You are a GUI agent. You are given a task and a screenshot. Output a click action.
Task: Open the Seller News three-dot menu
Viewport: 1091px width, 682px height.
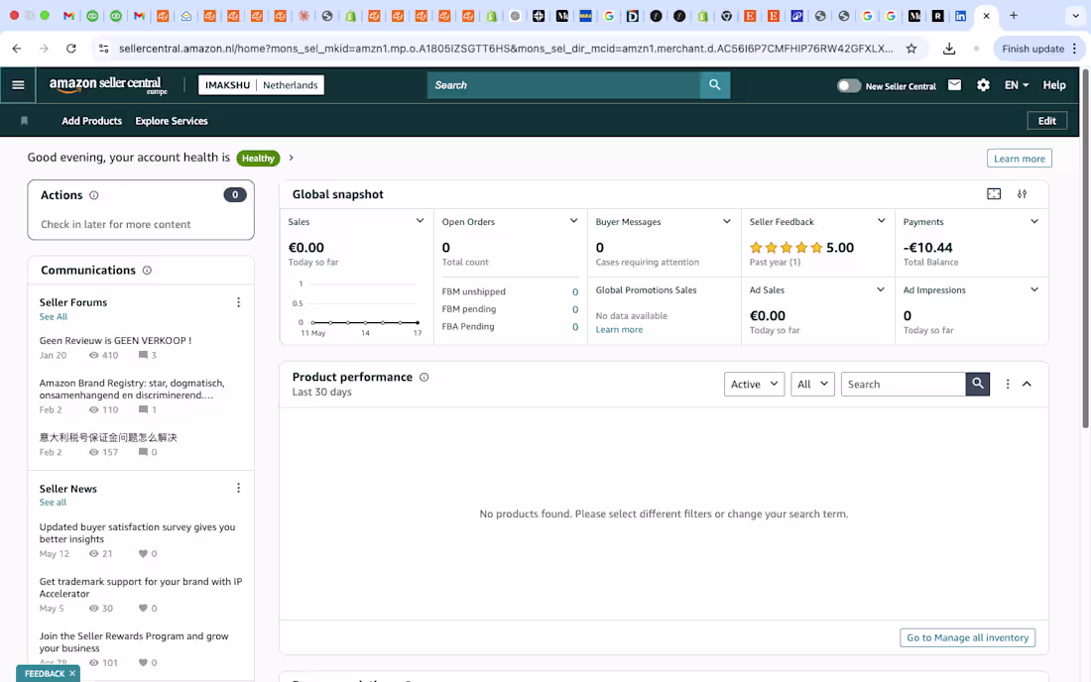[239, 488]
